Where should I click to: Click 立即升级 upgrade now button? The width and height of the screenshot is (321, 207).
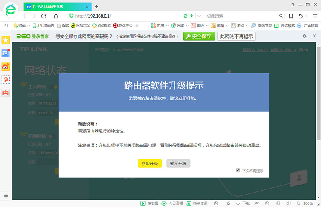pyautogui.click(x=150, y=163)
